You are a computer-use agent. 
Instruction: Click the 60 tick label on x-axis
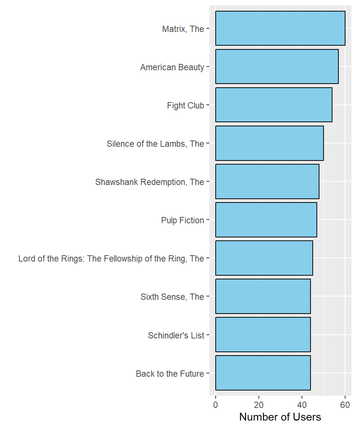pyautogui.click(x=345, y=405)
